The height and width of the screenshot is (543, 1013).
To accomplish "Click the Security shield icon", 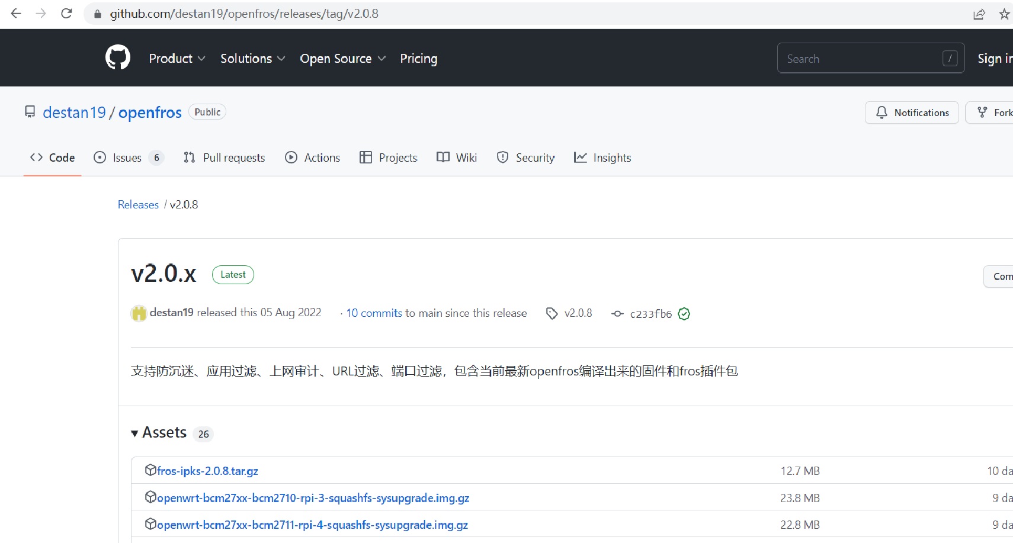I will point(503,157).
